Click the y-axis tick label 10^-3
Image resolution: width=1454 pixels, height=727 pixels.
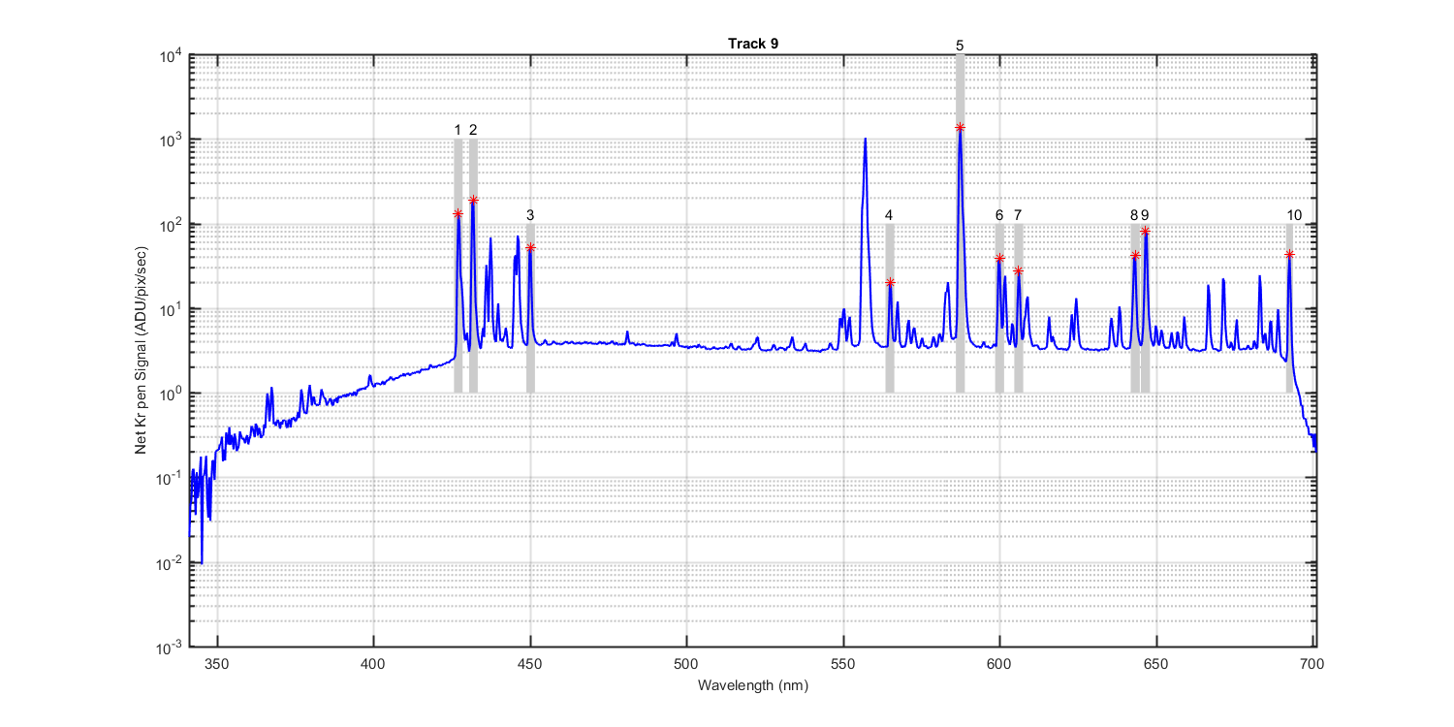point(171,648)
